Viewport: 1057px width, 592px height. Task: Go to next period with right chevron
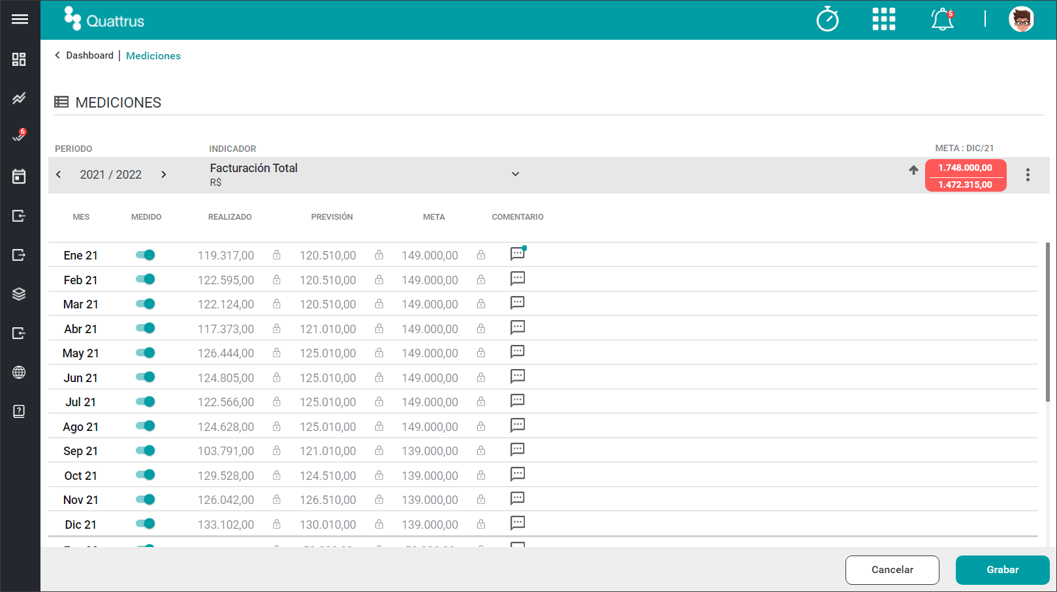164,174
